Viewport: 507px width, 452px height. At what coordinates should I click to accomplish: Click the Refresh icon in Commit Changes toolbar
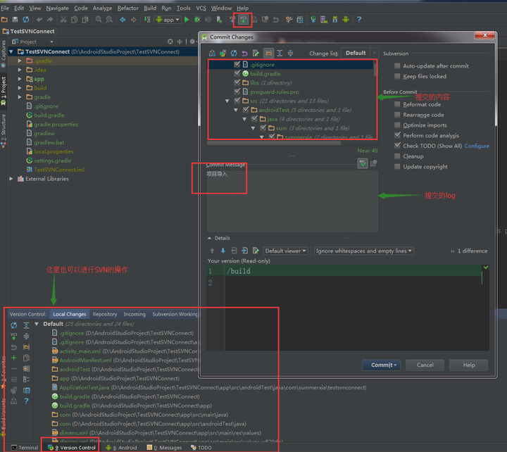tap(234, 53)
